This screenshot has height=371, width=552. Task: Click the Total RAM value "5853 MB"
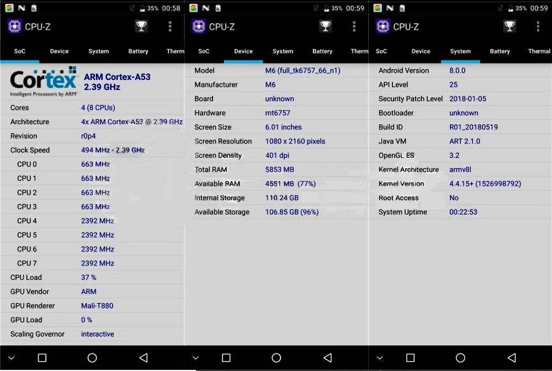tap(279, 169)
